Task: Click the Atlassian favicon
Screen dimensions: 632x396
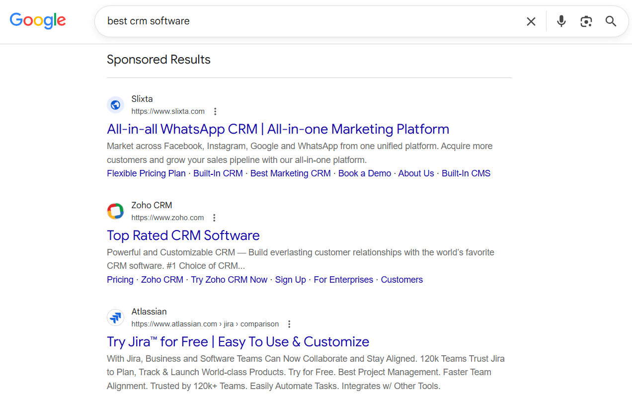Action: [x=115, y=317]
